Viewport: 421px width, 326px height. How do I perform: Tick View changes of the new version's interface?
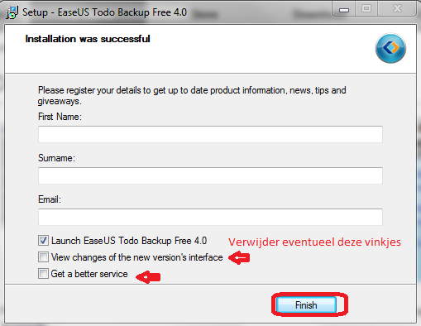pyautogui.click(x=43, y=257)
